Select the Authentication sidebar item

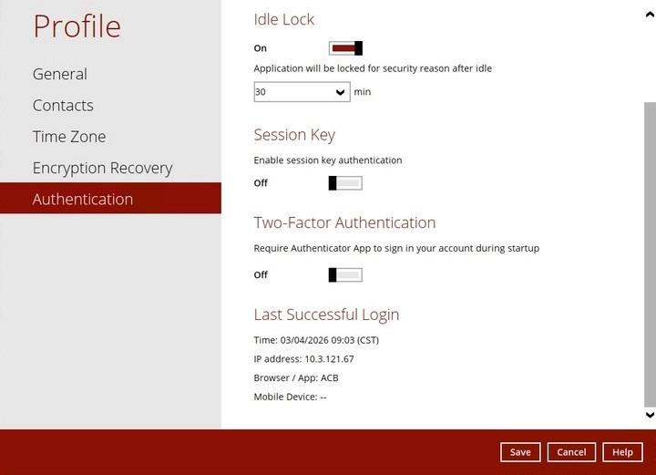(x=83, y=199)
